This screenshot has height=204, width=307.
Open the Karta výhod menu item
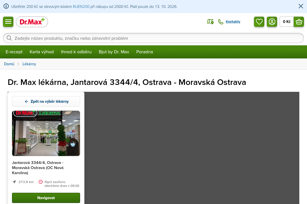42,52
